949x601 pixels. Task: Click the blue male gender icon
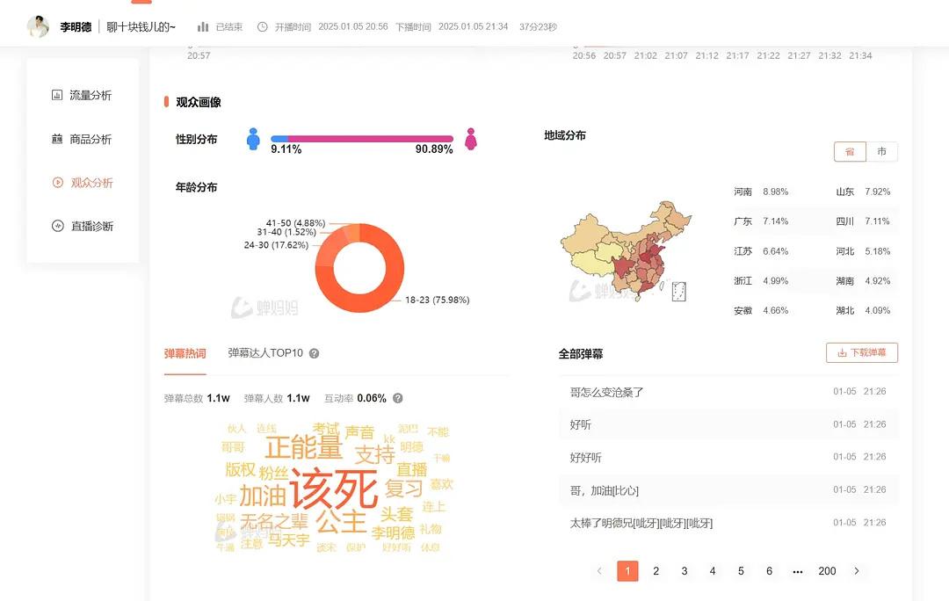(253, 139)
